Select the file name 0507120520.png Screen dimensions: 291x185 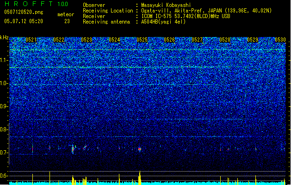[24, 12]
